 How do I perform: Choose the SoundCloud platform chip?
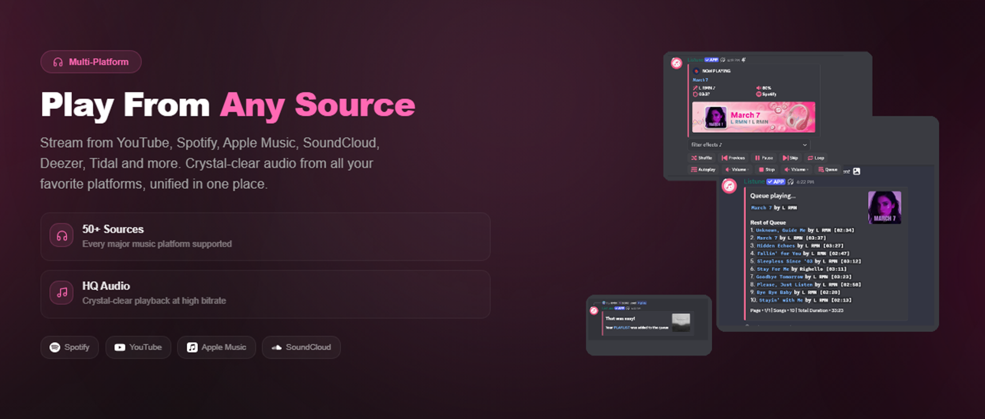tap(301, 347)
